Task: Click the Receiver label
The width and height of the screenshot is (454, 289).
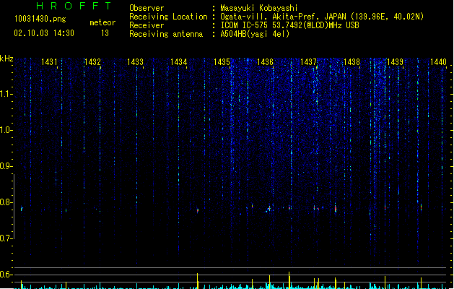Action: pyautogui.click(x=147, y=25)
